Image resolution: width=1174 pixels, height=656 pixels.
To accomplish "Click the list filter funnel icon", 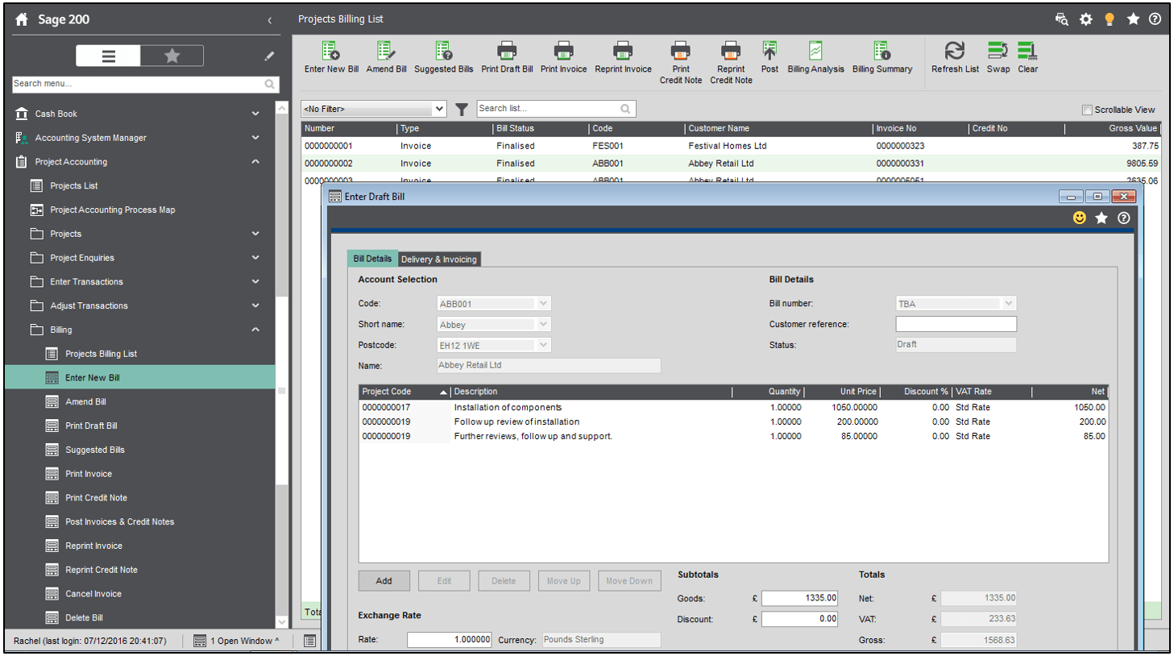I will click(462, 109).
